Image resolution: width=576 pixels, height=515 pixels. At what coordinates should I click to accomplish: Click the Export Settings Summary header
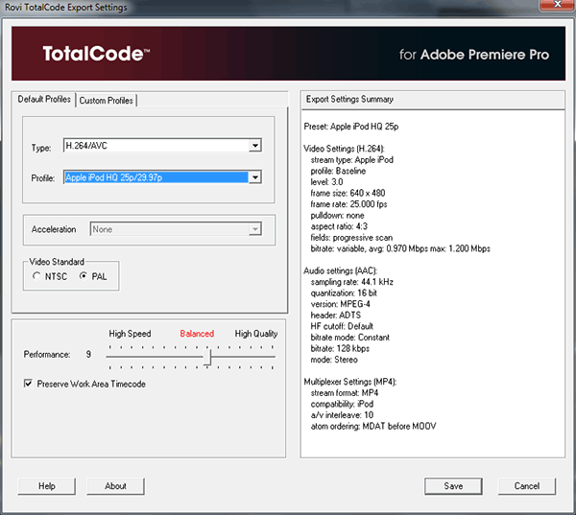(349, 99)
